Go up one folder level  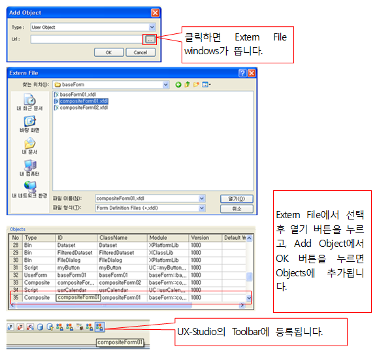pyautogui.click(x=187, y=85)
